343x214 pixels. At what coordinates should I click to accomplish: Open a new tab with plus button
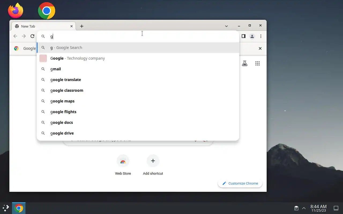tap(82, 26)
